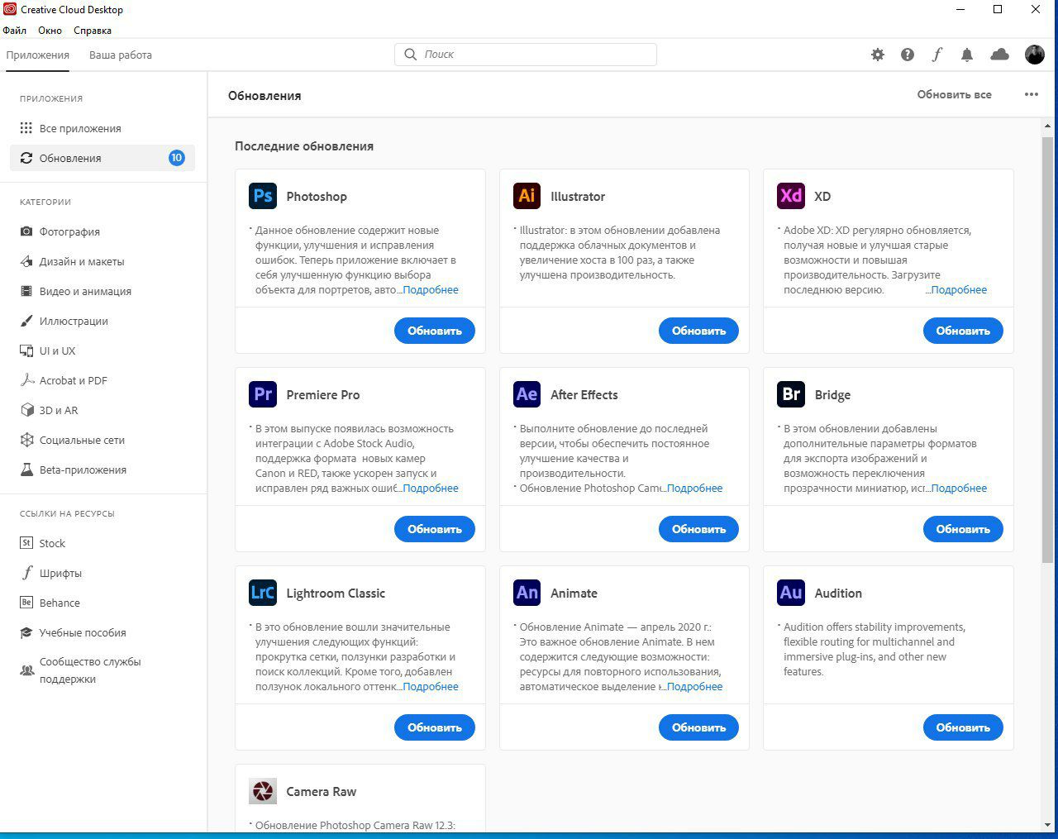Click the updates count badge showing 10
This screenshot has height=839, width=1058.
176,158
